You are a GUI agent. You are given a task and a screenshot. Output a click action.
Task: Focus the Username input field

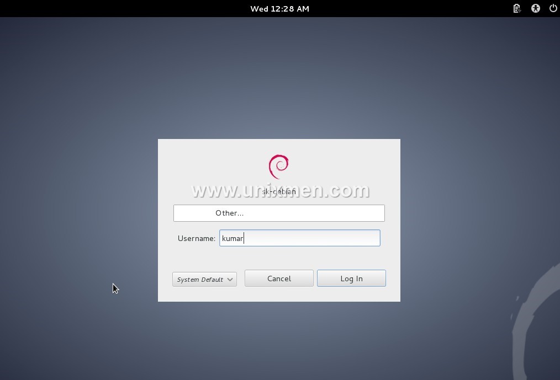300,238
